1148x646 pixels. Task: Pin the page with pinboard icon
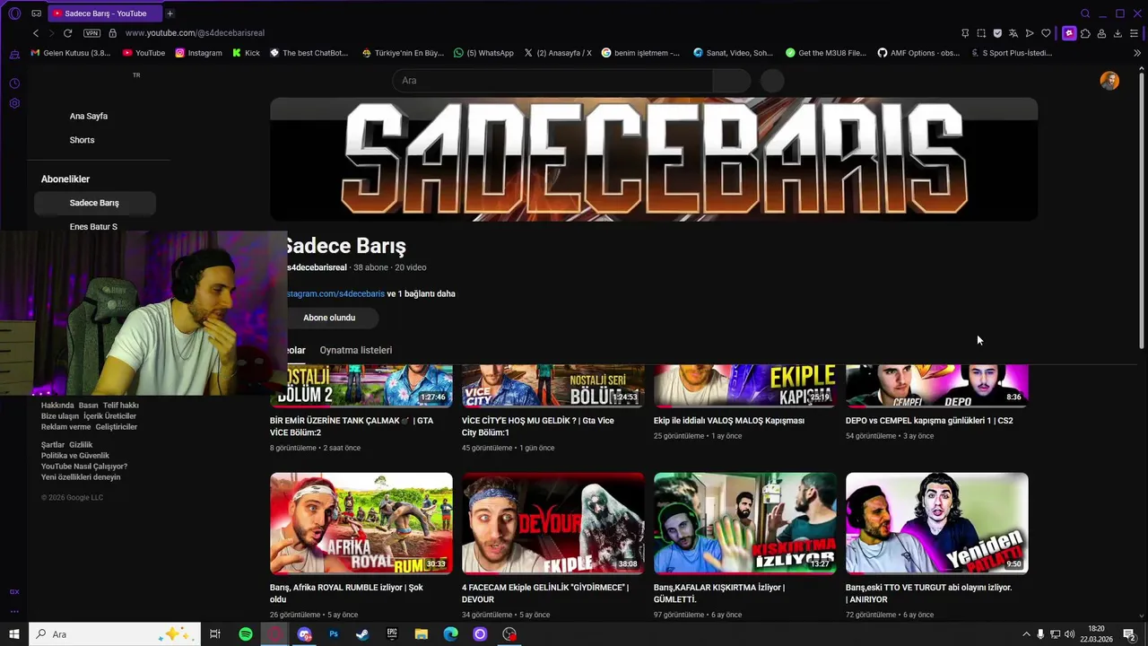click(965, 33)
